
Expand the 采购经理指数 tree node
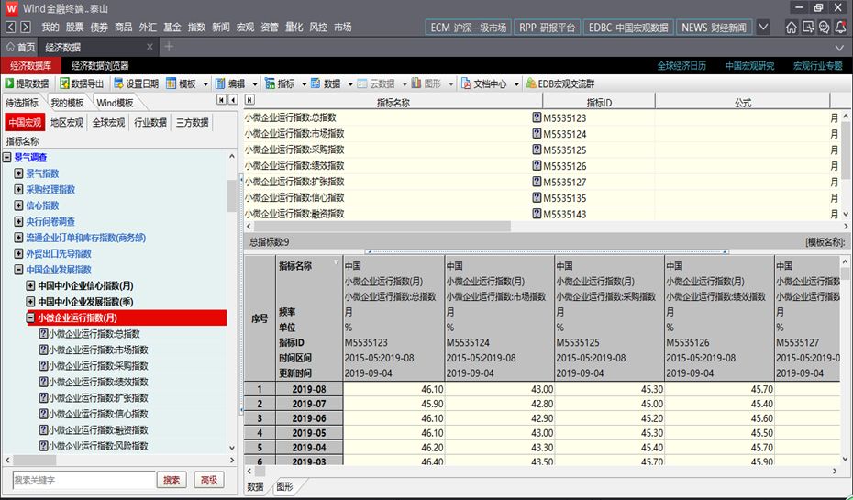pyautogui.click(x=18, y=189)
